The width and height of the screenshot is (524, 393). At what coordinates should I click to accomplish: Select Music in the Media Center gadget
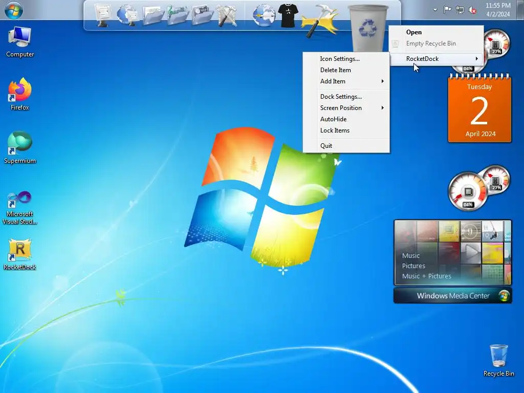pos(411,256)
